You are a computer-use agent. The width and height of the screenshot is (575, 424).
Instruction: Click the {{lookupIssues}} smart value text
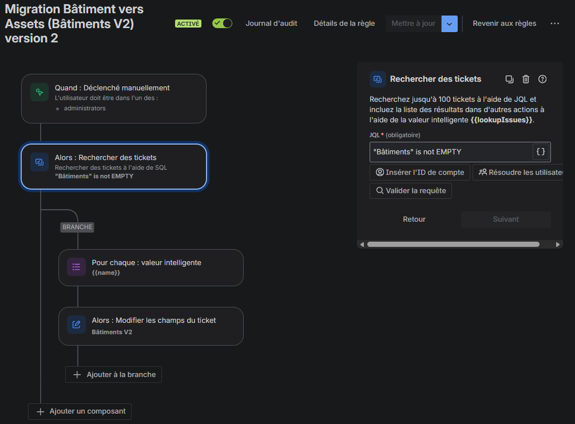tap(501, 120)
